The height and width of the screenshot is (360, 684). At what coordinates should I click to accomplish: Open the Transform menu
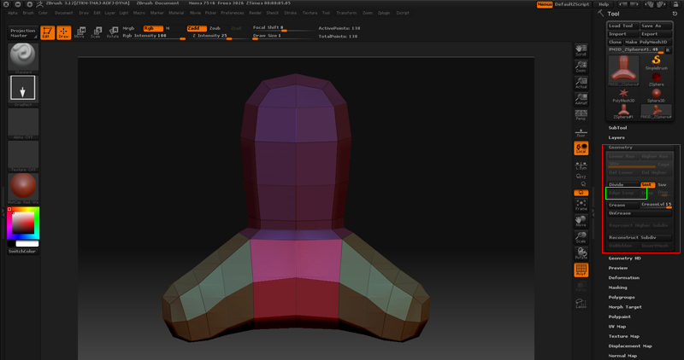pyautogui.click(x=347, y=14)
